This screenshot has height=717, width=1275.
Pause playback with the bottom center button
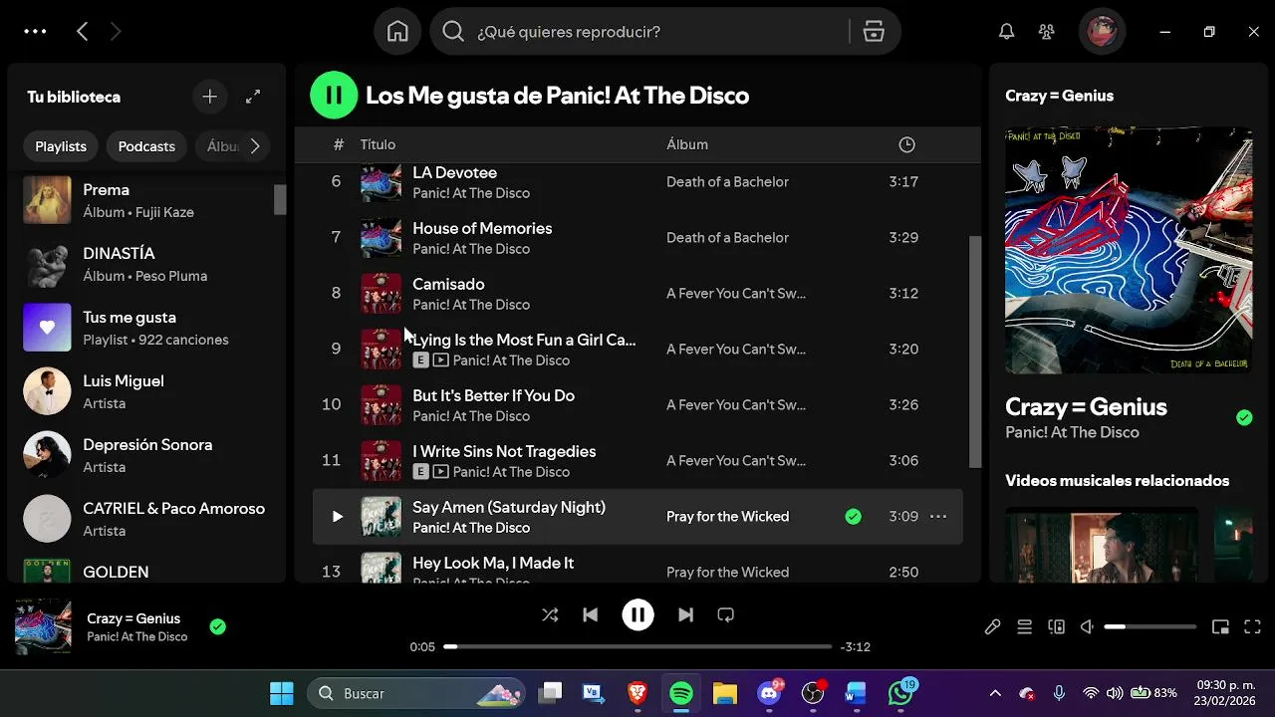pyautogui.click(x=637, y=614)
